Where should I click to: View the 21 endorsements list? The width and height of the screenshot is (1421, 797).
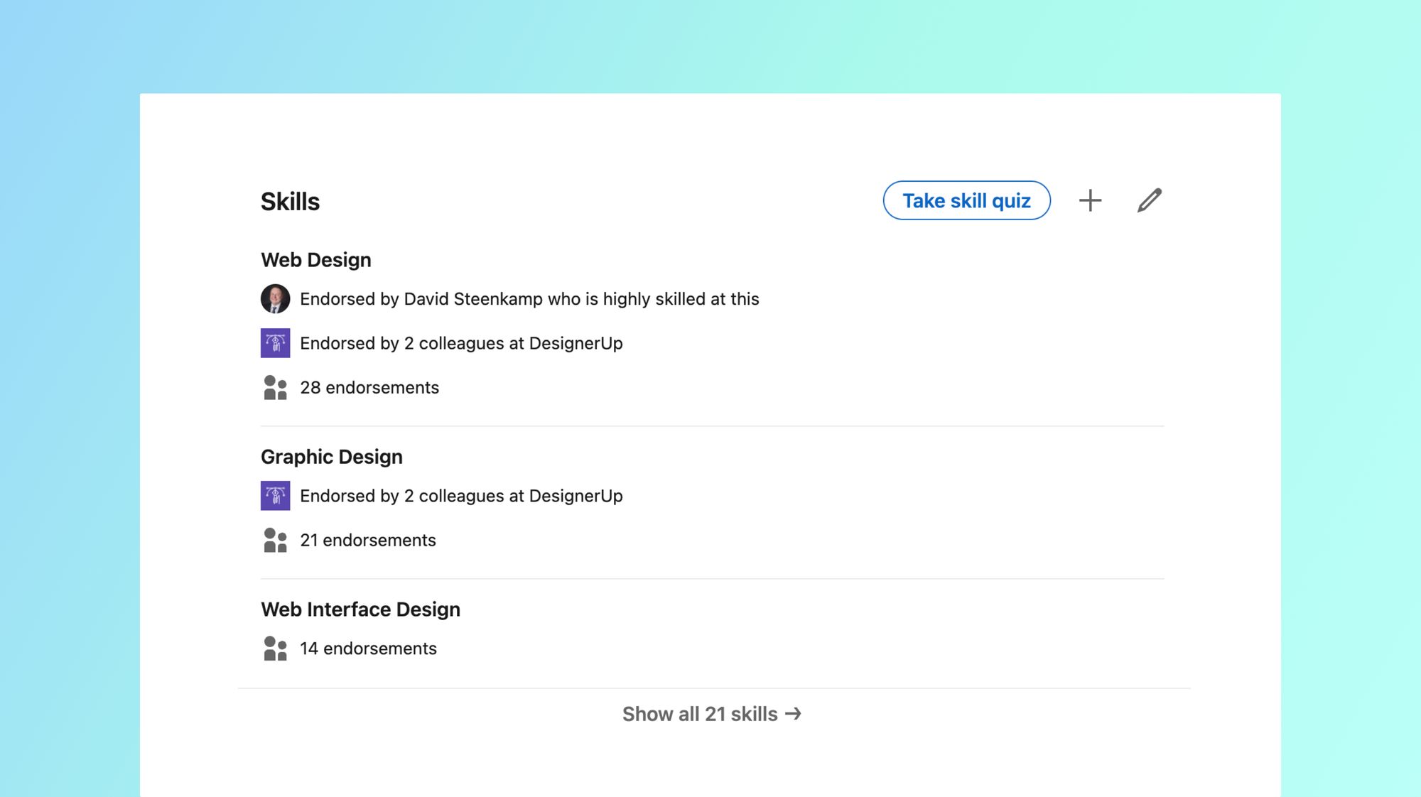click(368, 541)
